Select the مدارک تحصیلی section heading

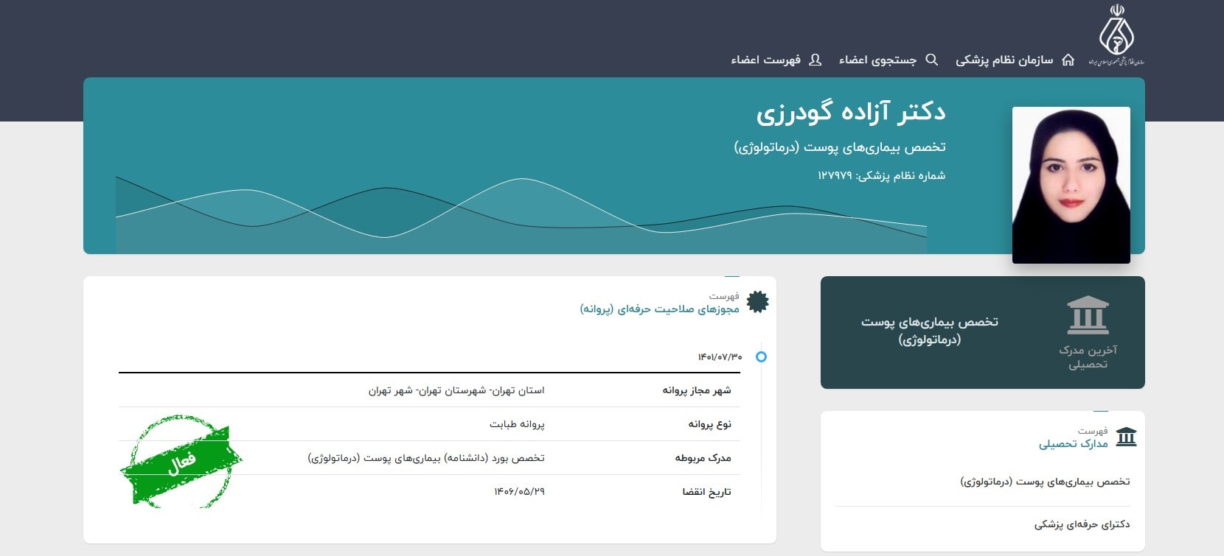click(1073, 443)
